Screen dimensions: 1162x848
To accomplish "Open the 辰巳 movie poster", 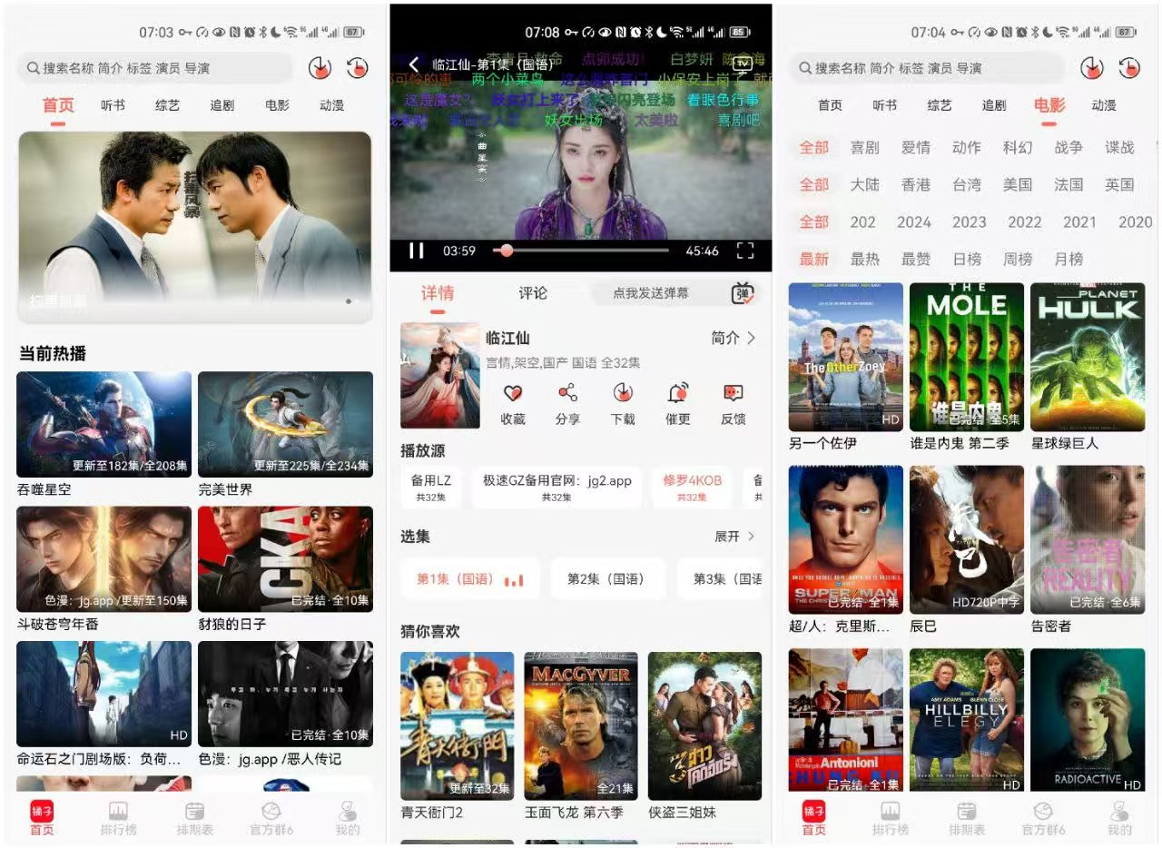I will pyautogui.click(x=967, y=540).
